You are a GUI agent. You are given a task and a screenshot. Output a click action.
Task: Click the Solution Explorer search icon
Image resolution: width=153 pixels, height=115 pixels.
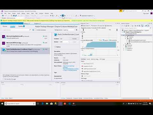point(150,28)
